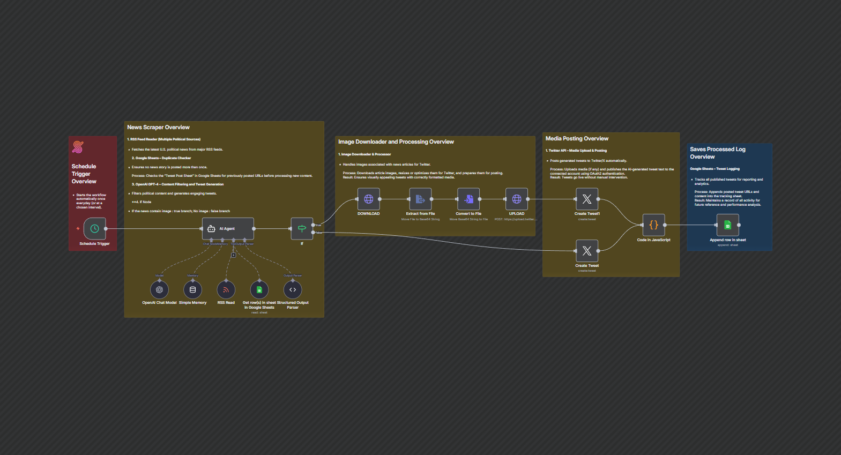
Task: Open the Simple Memory node
Action: pyautogui.click(x=192, y=290)
